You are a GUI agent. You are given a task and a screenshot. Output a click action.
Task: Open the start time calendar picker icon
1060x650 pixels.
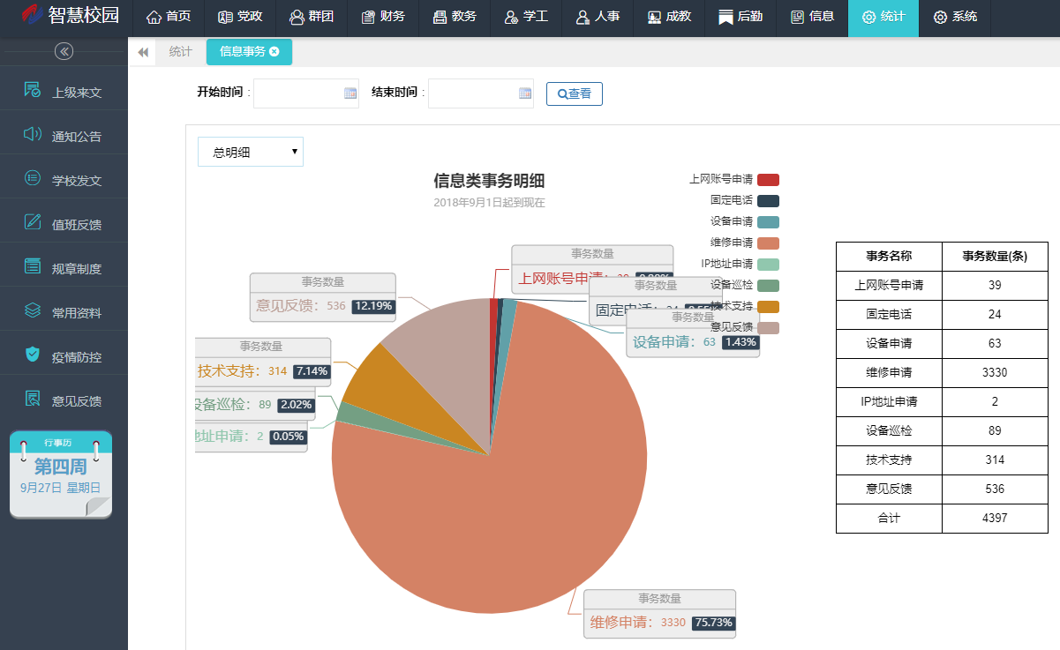[350, 93]
